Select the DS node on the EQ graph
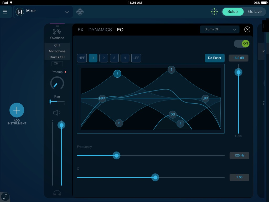 click(x=173, y=114)
